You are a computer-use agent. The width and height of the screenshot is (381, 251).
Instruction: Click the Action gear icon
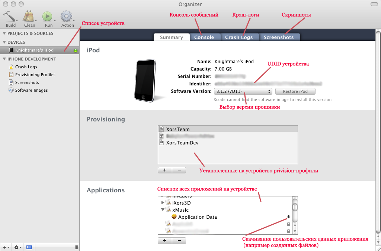(x=66, y=16)
